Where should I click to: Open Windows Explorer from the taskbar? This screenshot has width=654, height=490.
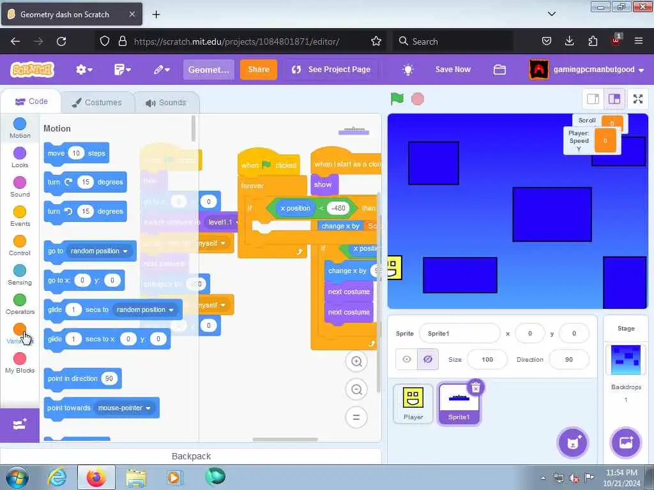136,478
